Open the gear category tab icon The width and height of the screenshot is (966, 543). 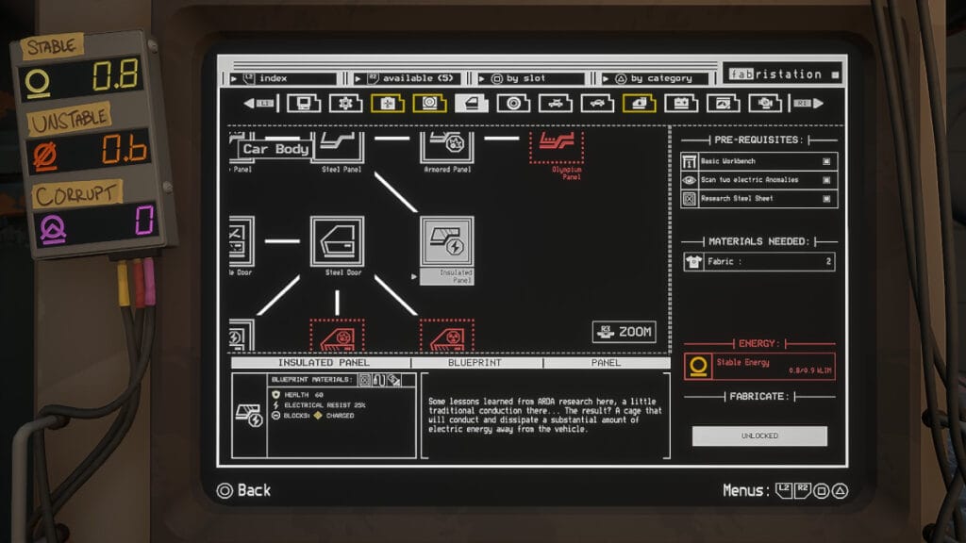pos(345,103)
